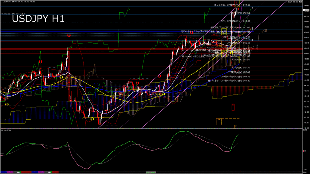Select the white YDO box label
The width and height of the screenshot is (310, 174).
pyautogui.click(x=208, y=48)
